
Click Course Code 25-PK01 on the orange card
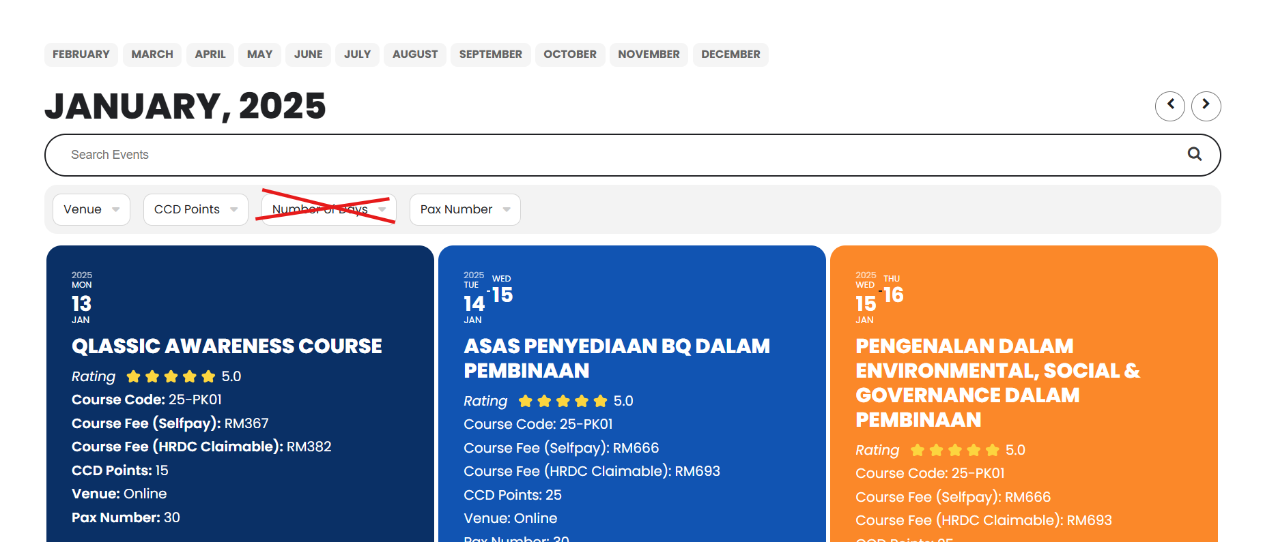click(x=930, y=473)
